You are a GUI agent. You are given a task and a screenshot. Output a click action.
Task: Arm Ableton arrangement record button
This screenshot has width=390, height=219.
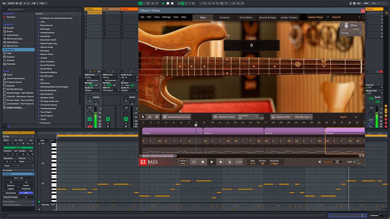(x=172, y=3)
